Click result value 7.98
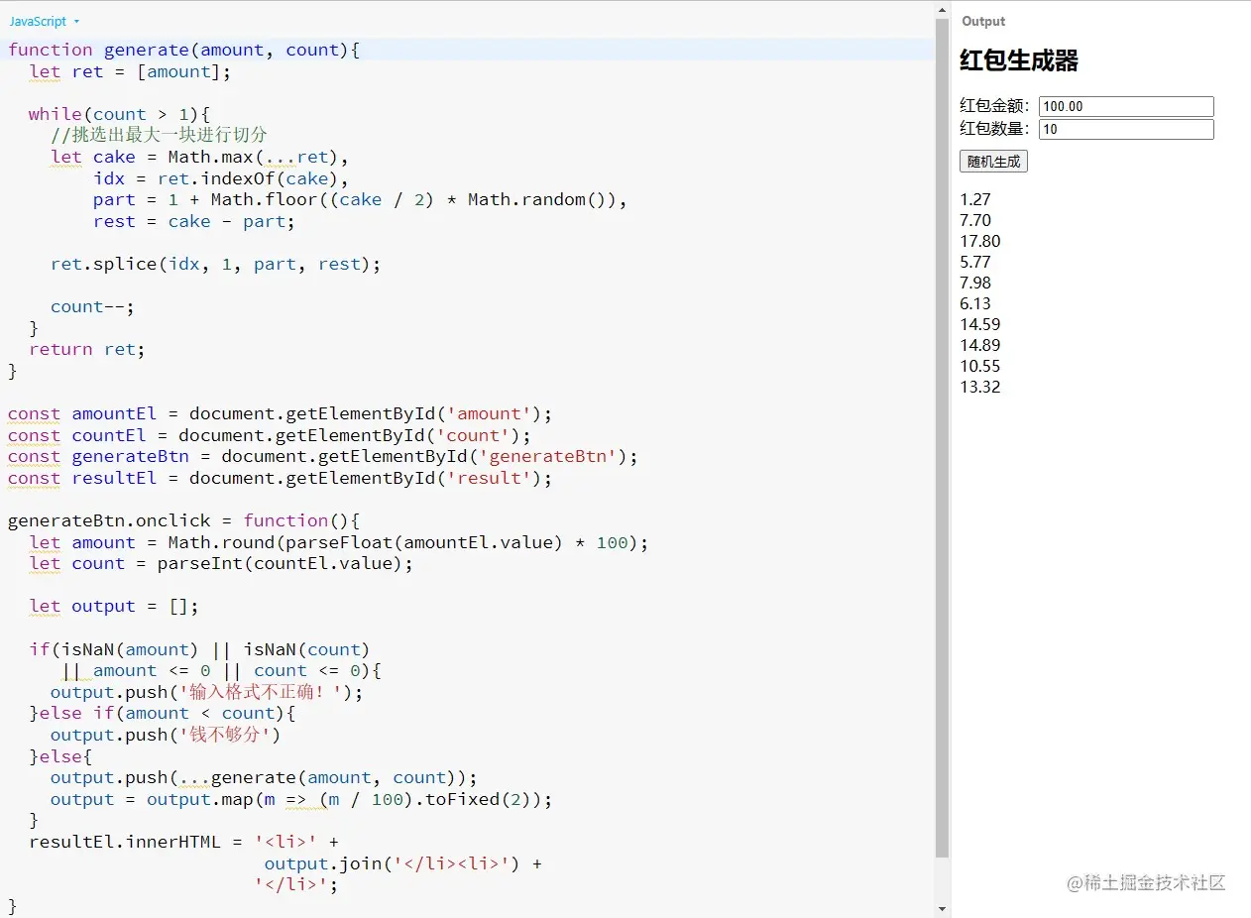The height and width of the screenshot is (918, 1251). tap(975, 283)
